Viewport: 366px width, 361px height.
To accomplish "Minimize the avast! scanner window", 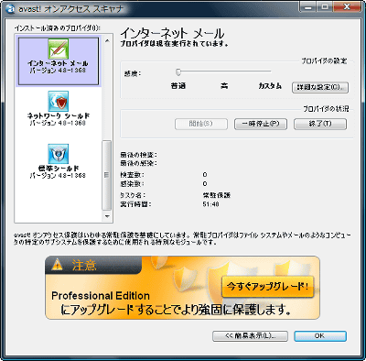I will tap(307, 7).
